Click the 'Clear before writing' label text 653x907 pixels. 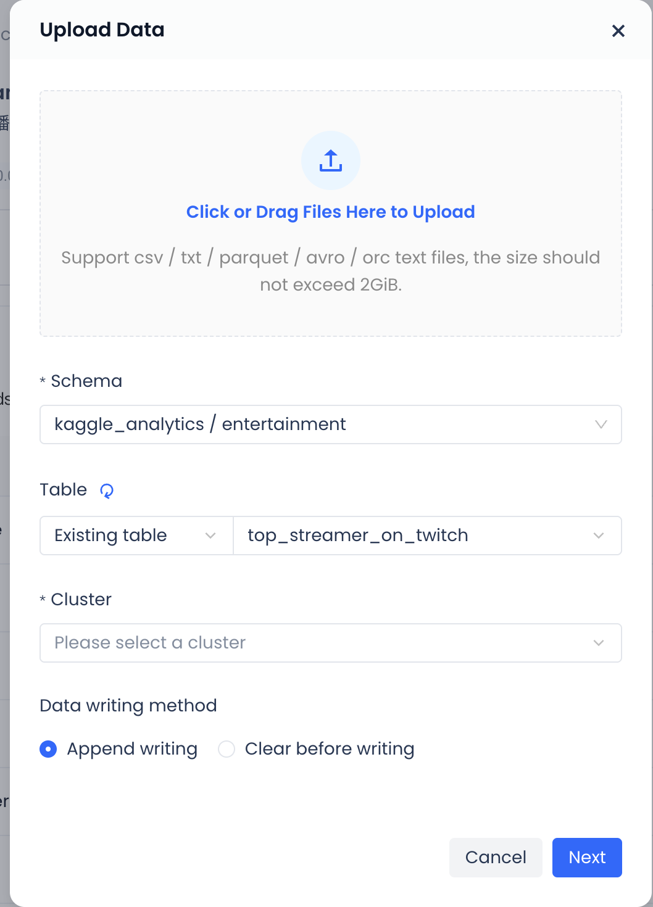pos(329,749)
